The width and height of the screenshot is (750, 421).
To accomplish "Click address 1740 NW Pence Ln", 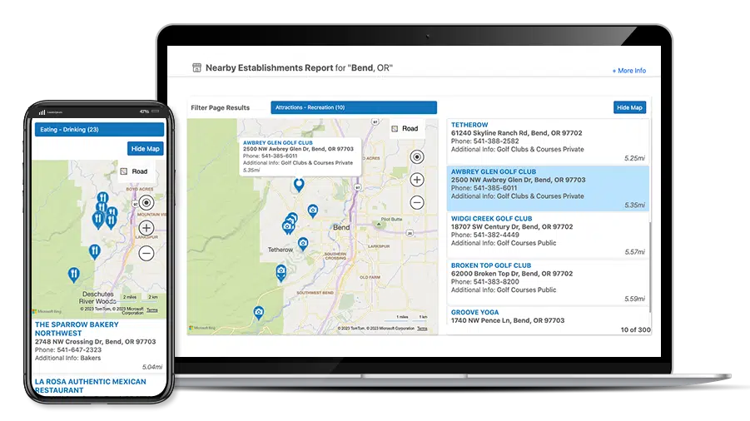I will [508, 320].
